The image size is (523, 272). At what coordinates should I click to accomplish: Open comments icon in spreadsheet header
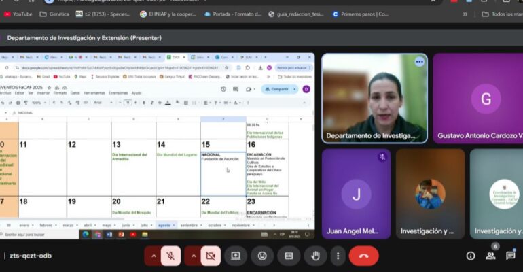tap(236, 89)
